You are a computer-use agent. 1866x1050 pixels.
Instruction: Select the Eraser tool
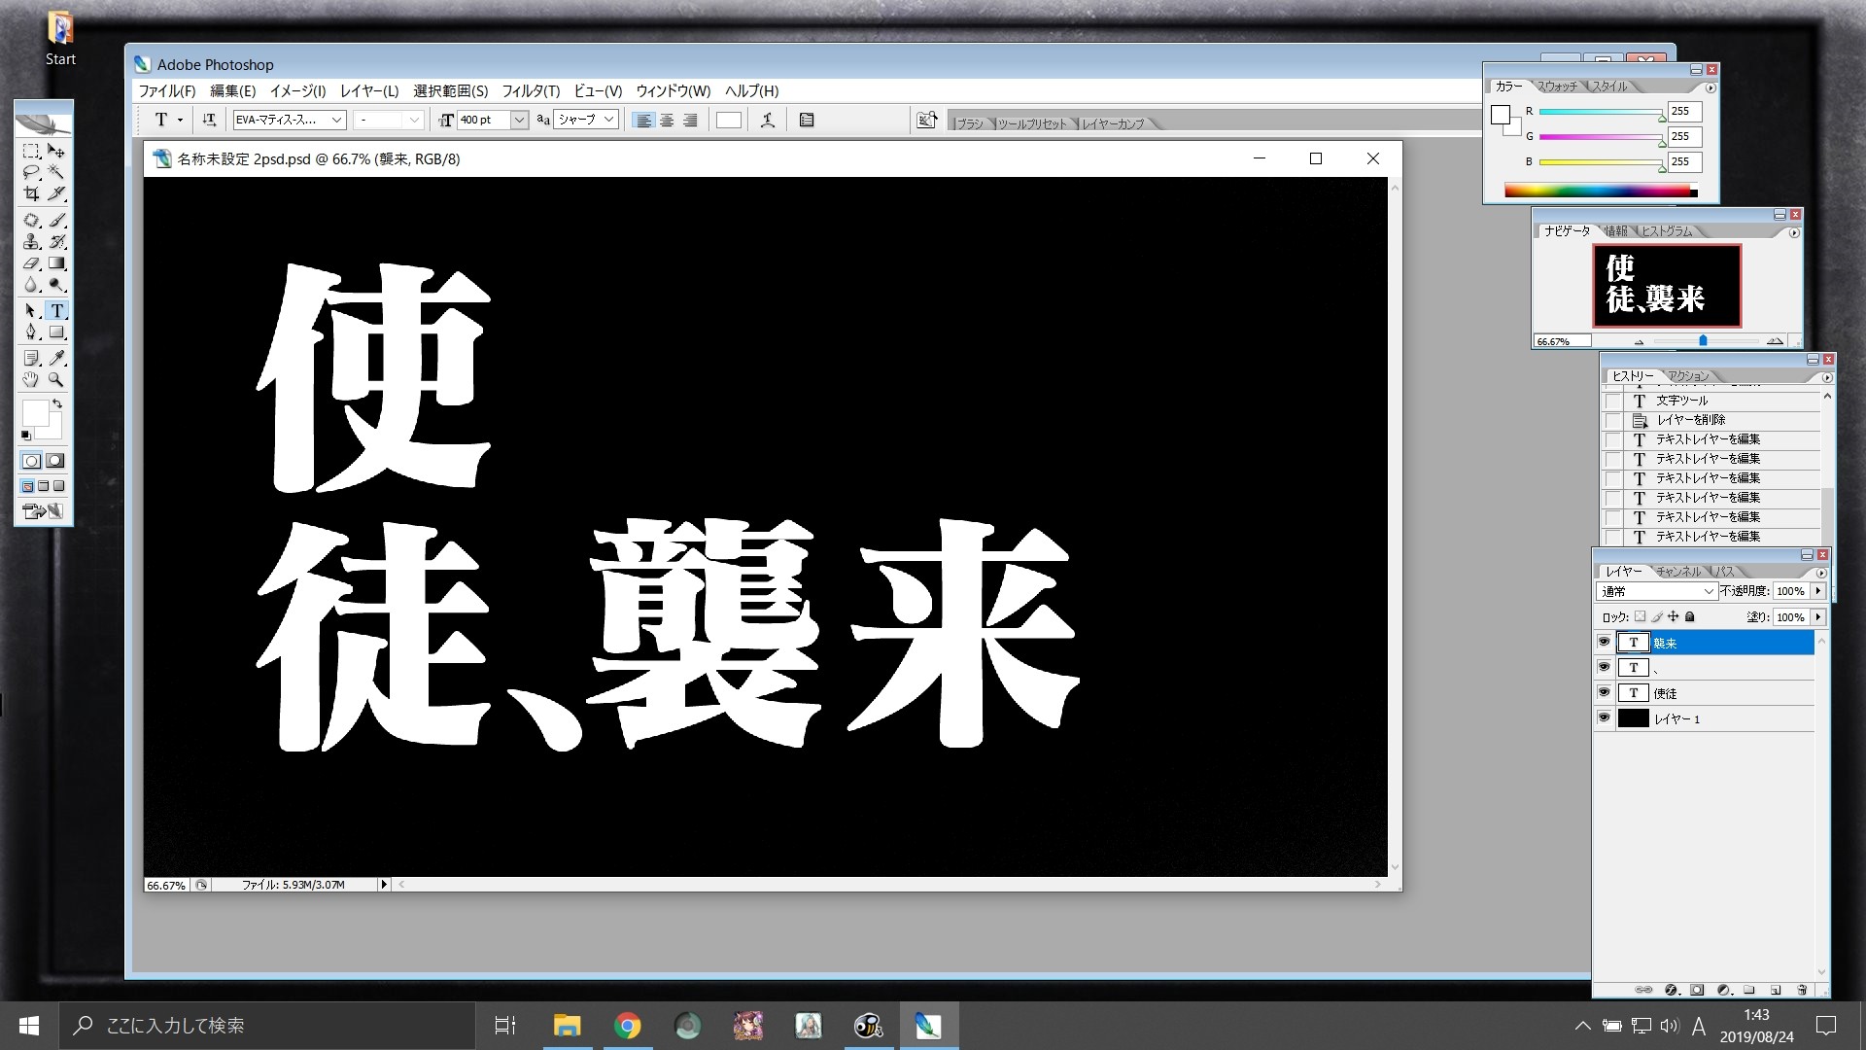point(31,262)
